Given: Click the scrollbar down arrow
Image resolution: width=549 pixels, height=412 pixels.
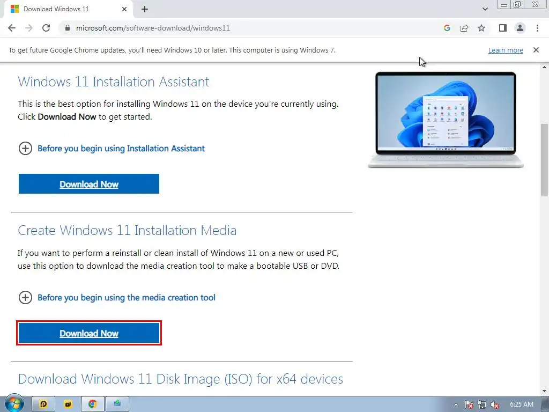Looking at the screenshot, I should click(x=545, y=391).
